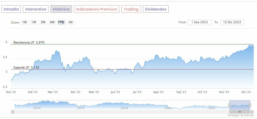Viewport: 257px width, 119px height.
Task: View the Dividendos tab
Action: [156, 9]
